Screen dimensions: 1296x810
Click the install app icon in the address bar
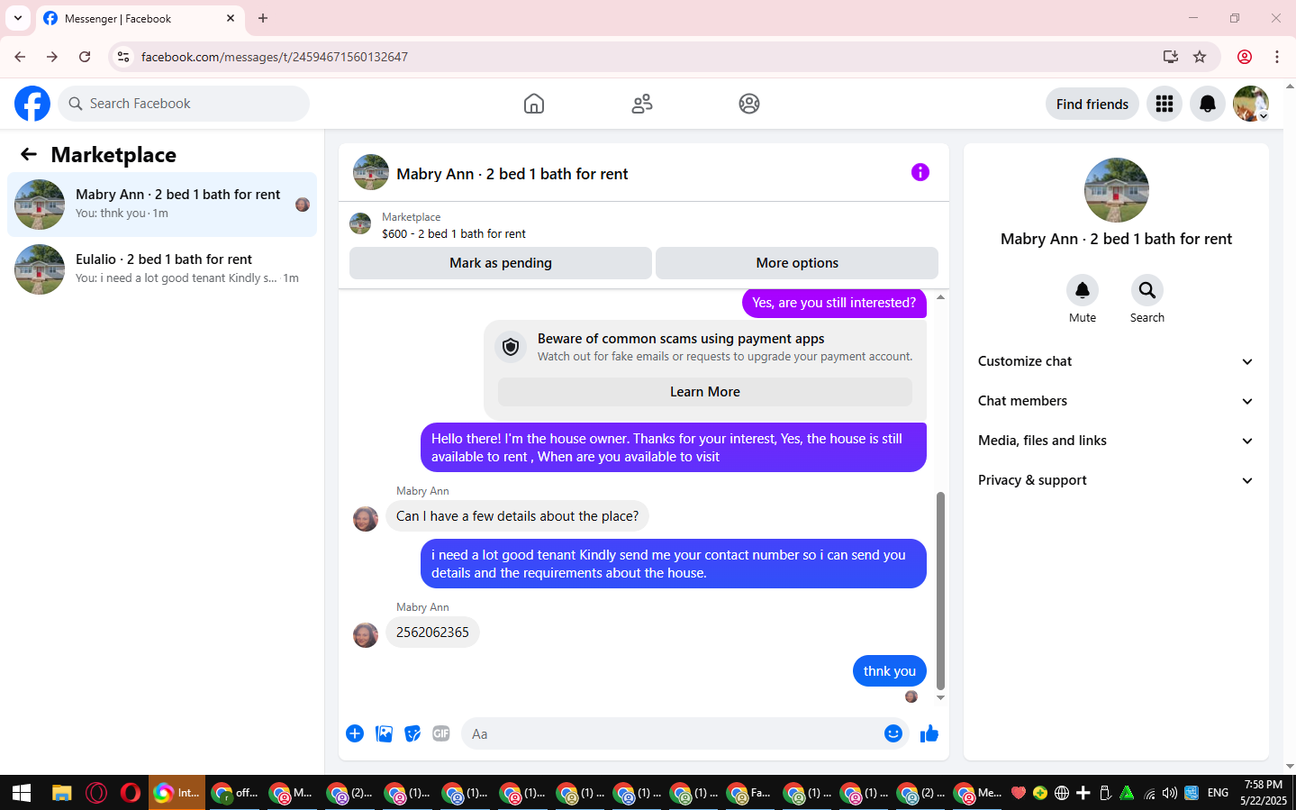click(x=1170, y=57)
